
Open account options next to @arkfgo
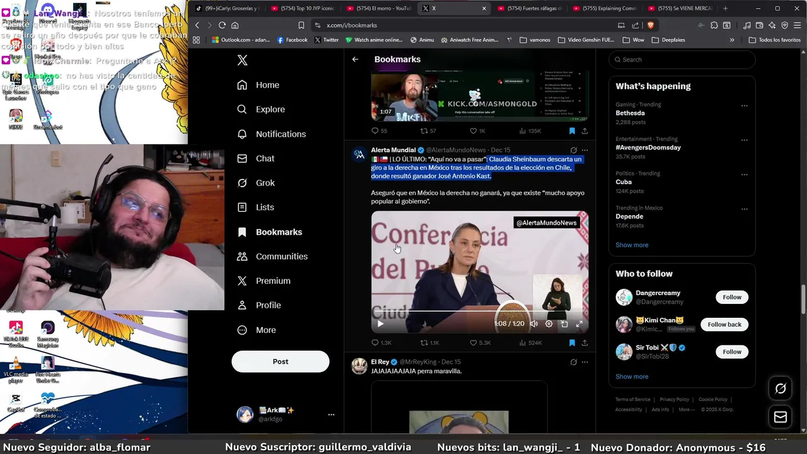[331, 414]
